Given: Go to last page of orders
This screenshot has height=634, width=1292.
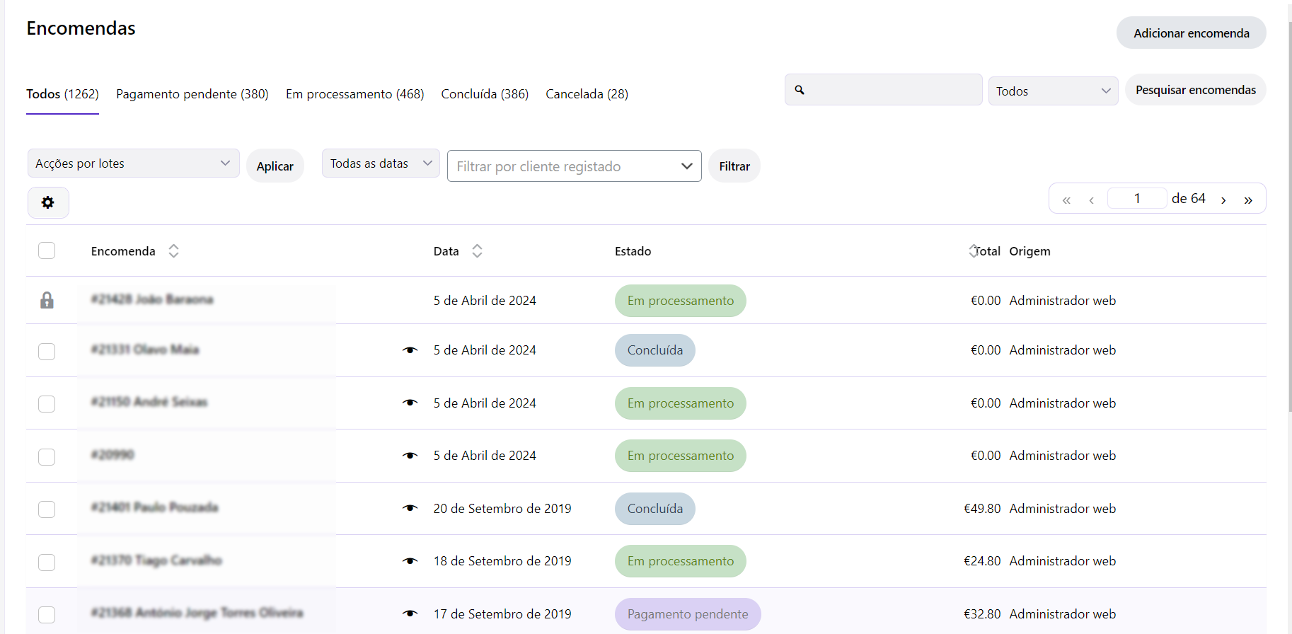Looking at the screenshot, I should 1248,200.
